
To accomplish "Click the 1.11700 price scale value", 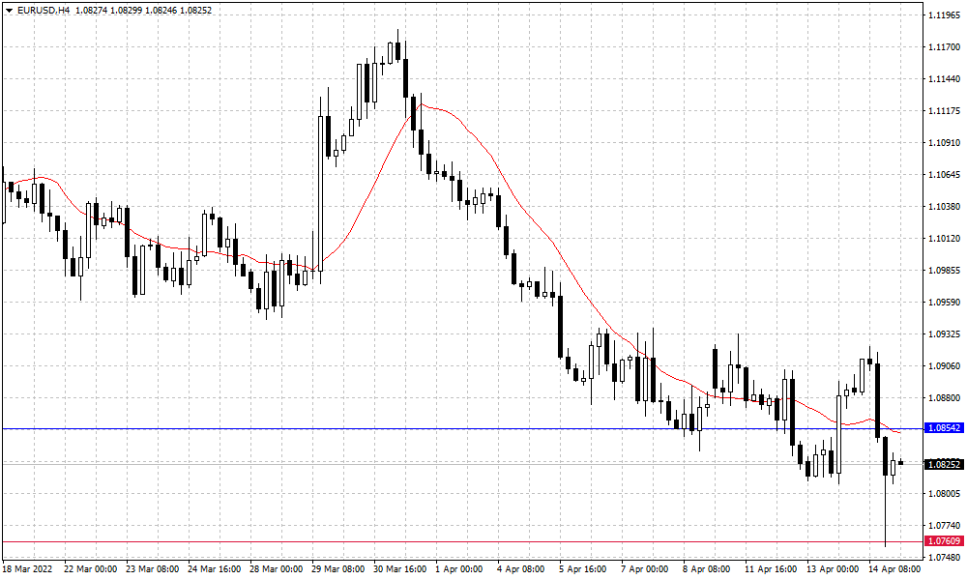I will (944, 46).
